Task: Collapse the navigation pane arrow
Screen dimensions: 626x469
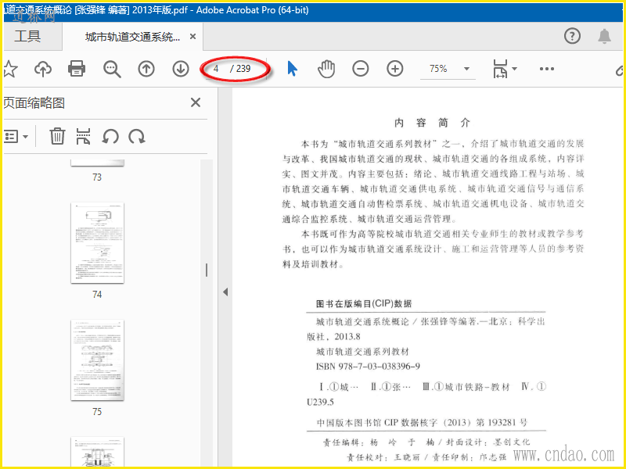Action: tap(225, 292)
